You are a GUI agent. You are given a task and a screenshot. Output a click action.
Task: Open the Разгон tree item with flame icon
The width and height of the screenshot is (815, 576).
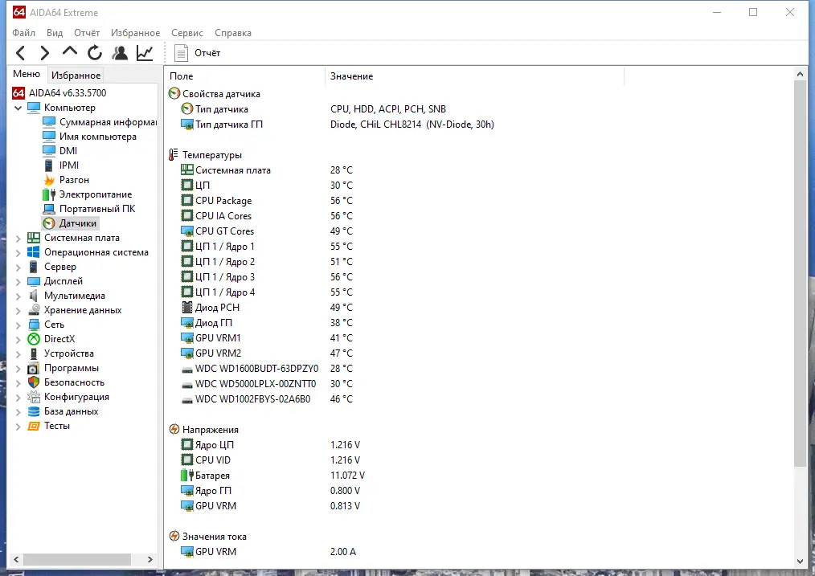(74, 180)
